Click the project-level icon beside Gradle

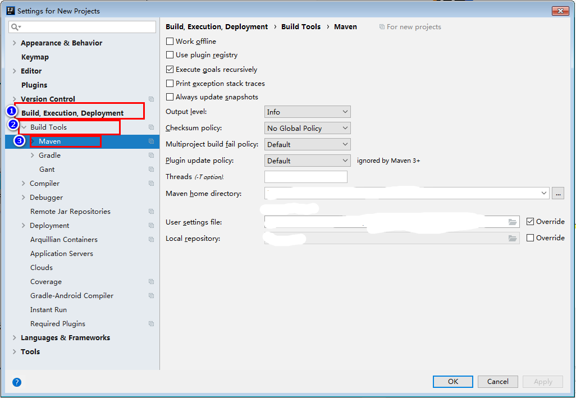click(x=151, y=155)
